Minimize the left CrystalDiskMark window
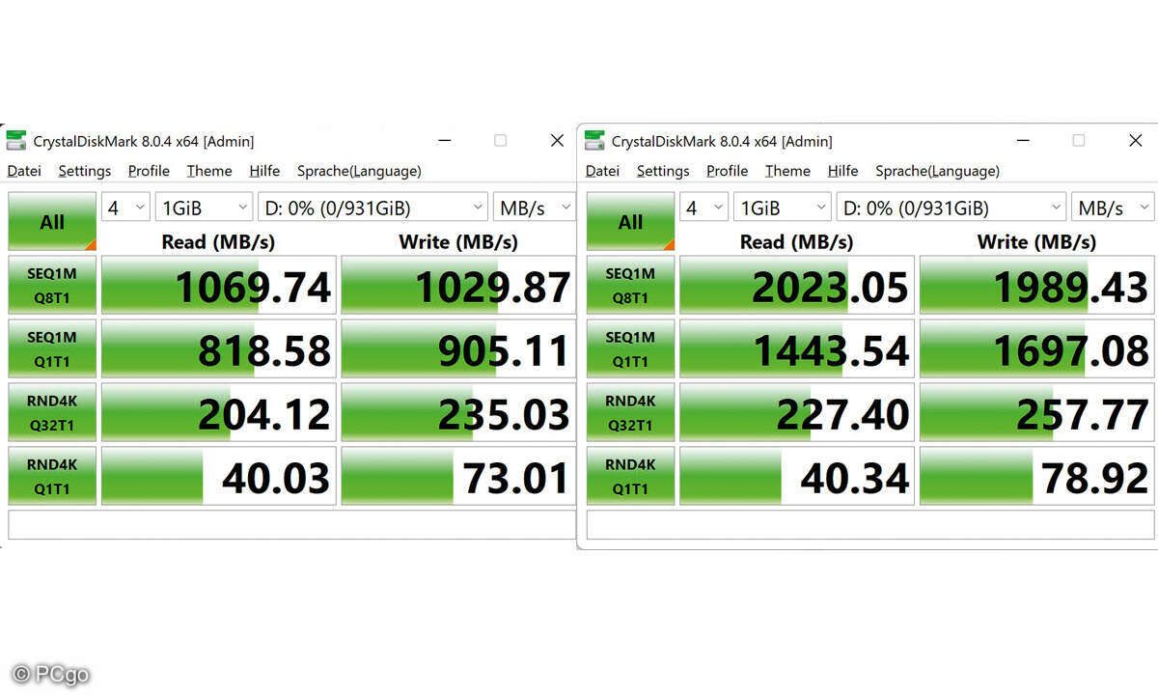This screenshot has height=695, width=1158. (x=444, y=141)
